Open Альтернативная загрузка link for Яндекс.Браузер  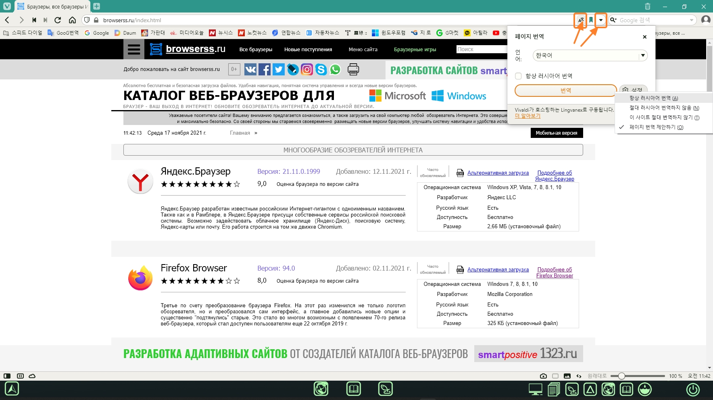(498, 173)
